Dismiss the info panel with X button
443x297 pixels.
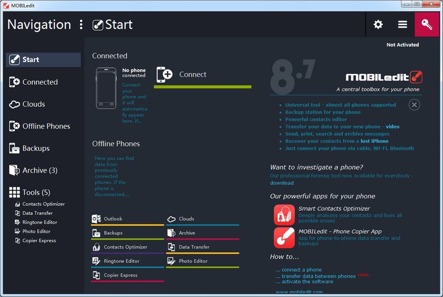click(414, 105)
